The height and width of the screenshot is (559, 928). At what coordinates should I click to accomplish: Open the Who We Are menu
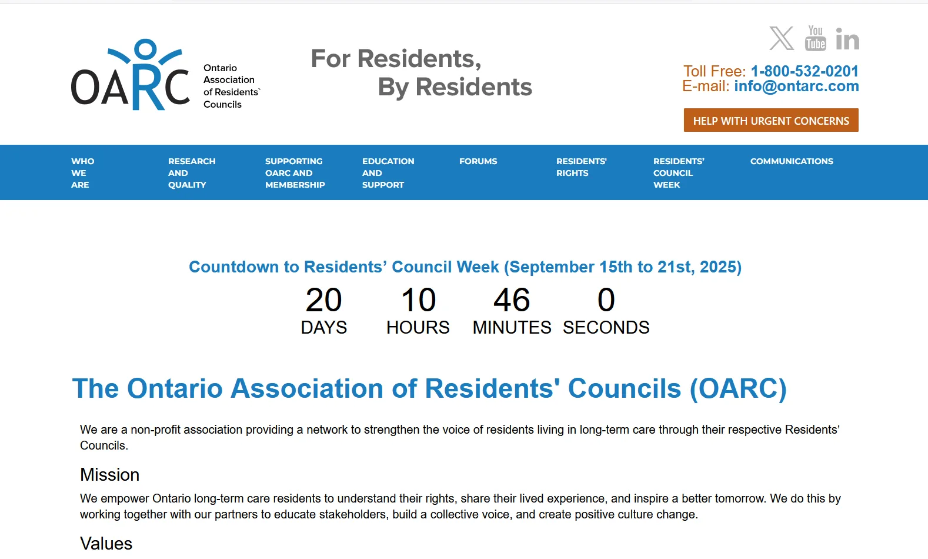point(83,173)
